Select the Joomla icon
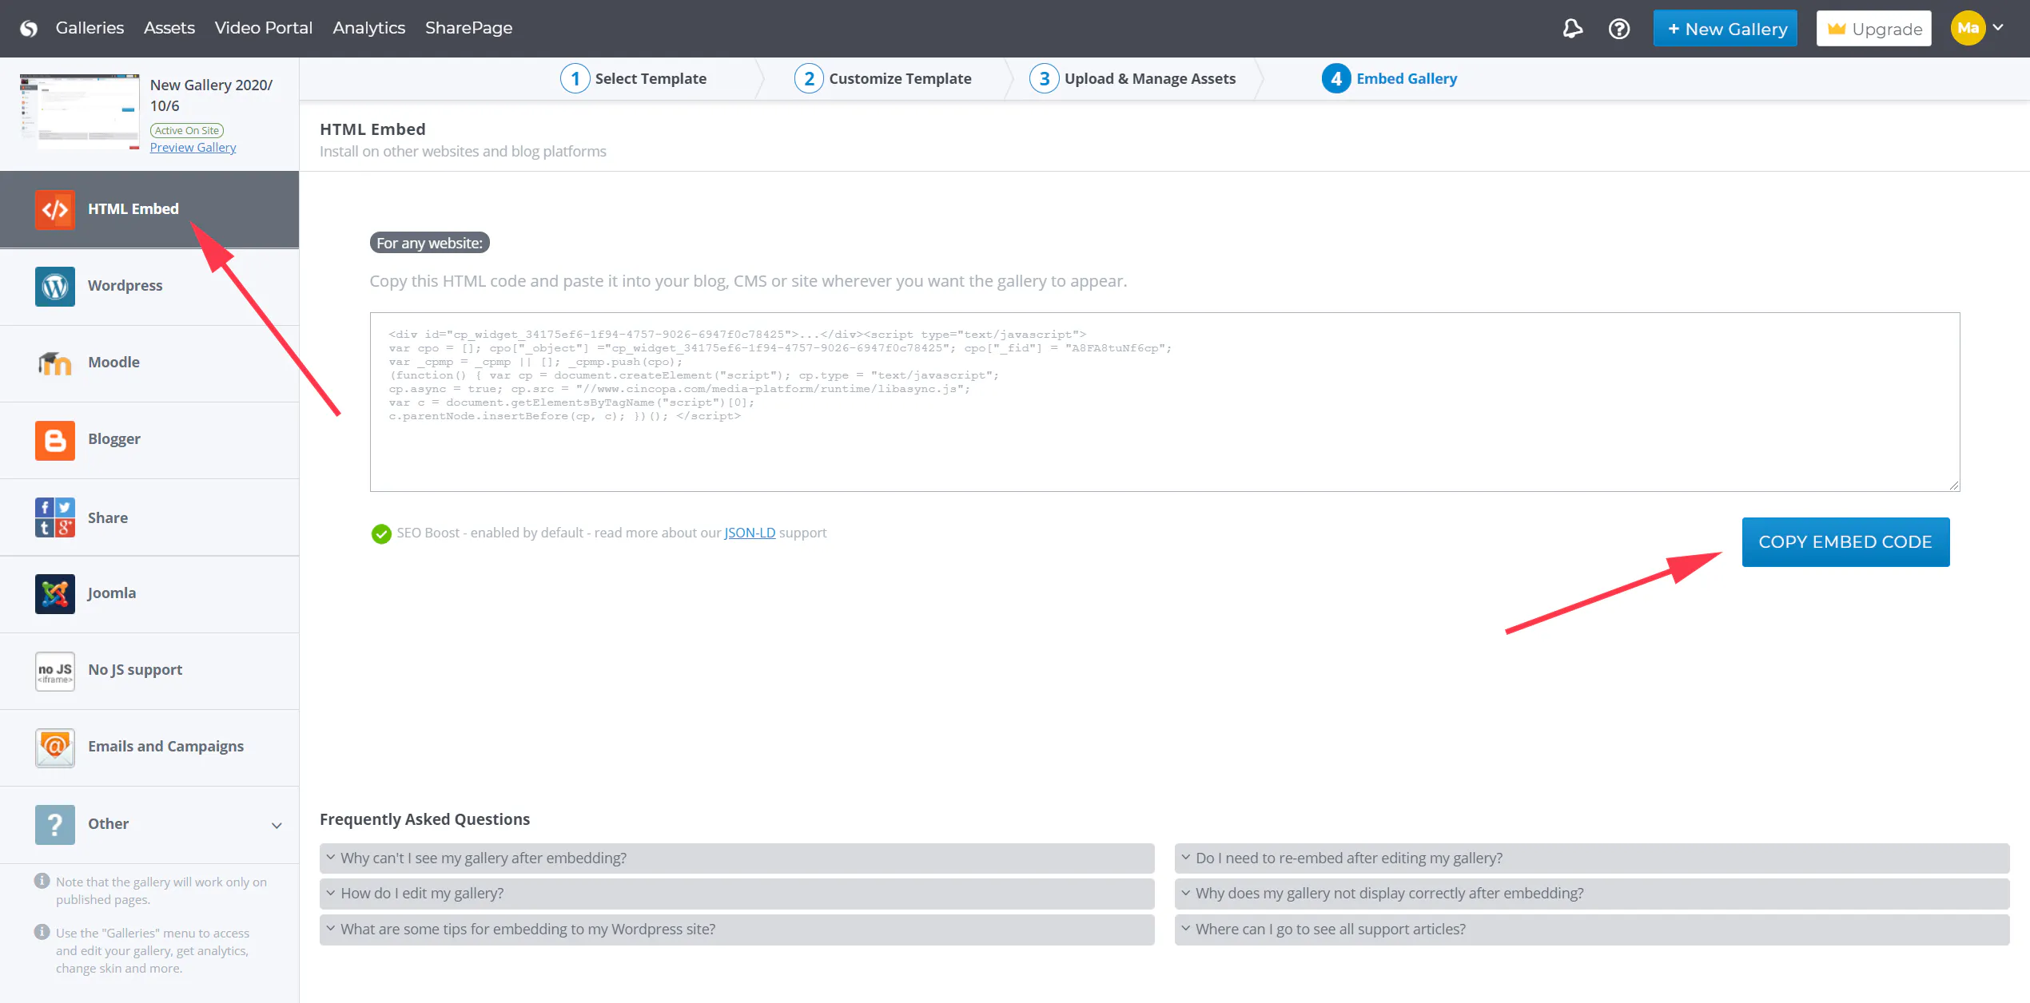This screenshot has width=2030, height=1003. pyautogui.click(x=55, y=593)
